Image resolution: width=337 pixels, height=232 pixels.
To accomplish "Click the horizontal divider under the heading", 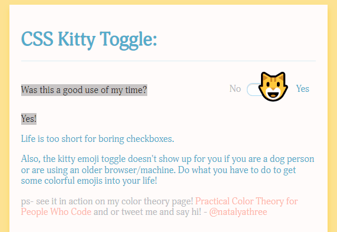I will pos(168,61).
